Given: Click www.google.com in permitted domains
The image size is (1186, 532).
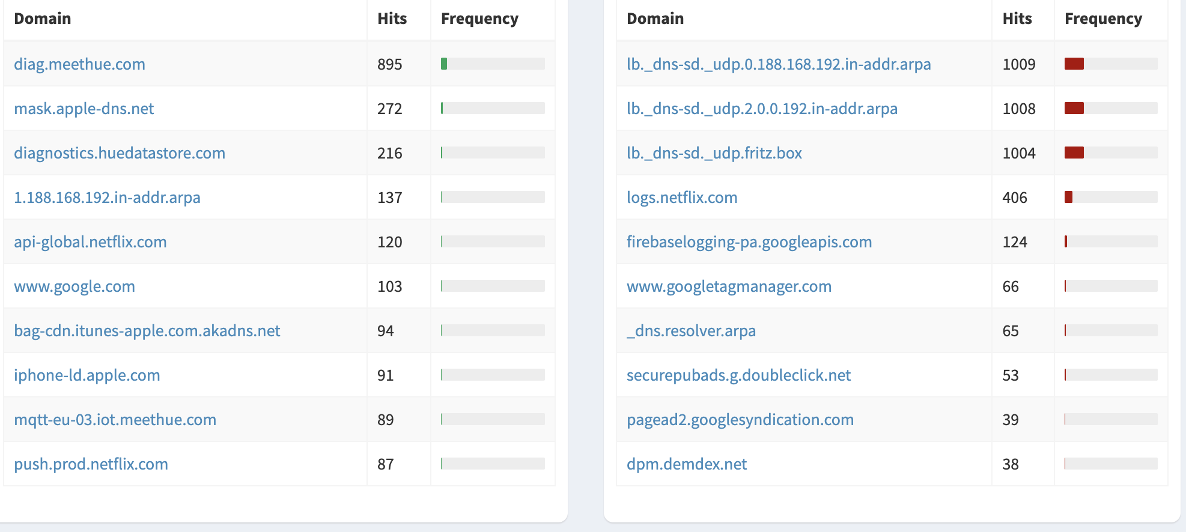Looking at the screenshot, I should [75, 286].
